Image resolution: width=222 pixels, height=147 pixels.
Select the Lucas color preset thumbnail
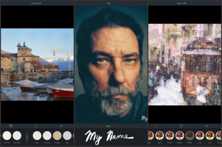click(210, 136)
